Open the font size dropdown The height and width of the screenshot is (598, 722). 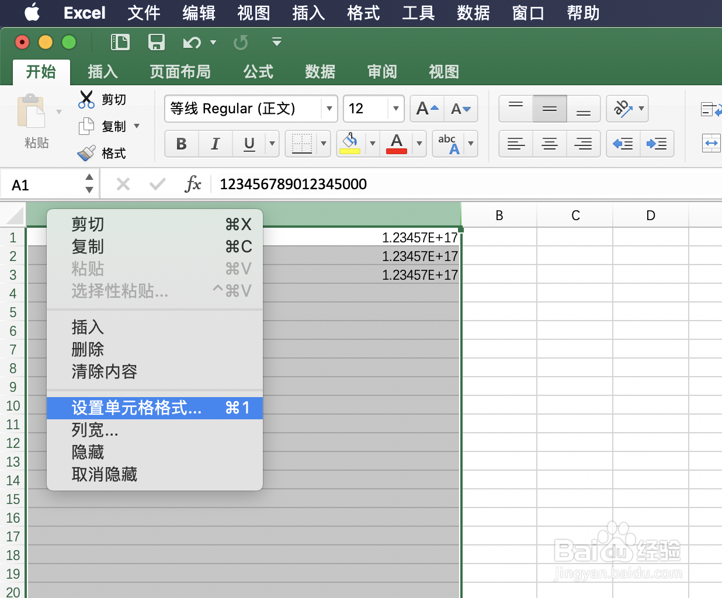pos(396,109)
